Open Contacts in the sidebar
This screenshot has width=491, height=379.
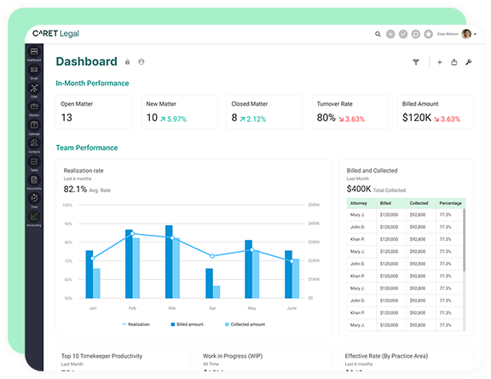click(x=34, y=143)
